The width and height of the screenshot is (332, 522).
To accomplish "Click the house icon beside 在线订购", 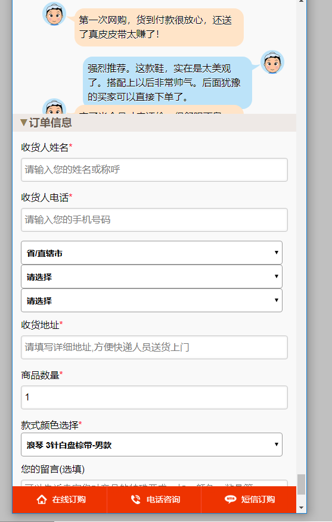I will point(42,499).
